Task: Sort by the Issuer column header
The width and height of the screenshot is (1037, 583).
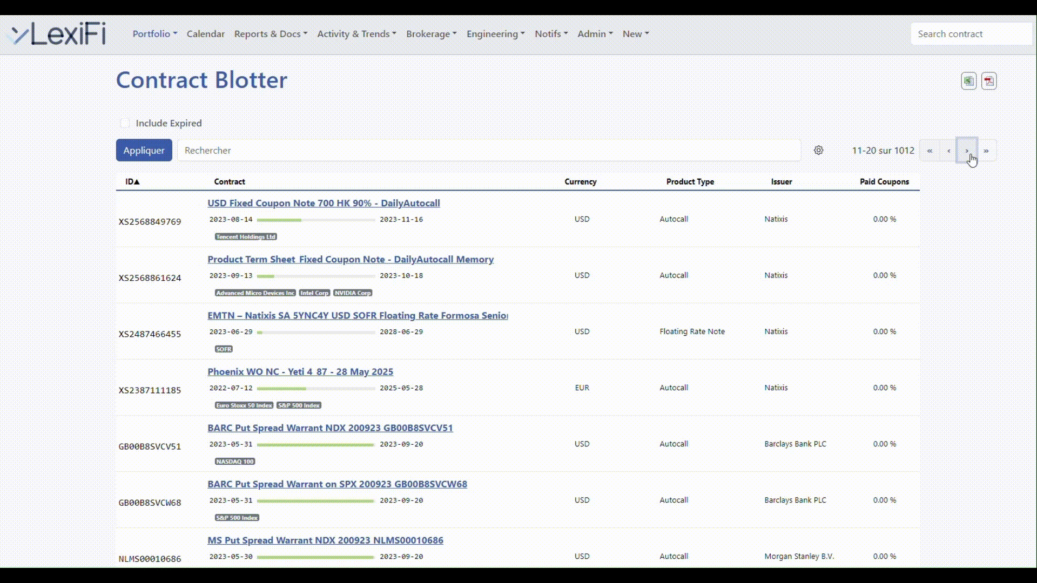Action: [x=782, y=182]
